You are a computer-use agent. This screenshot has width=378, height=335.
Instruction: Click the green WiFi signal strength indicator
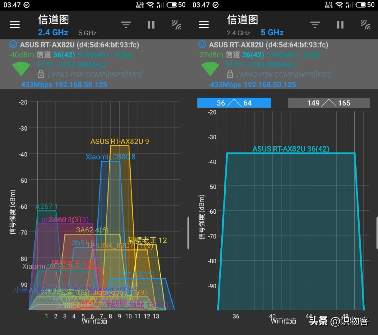tap(21, 69)
